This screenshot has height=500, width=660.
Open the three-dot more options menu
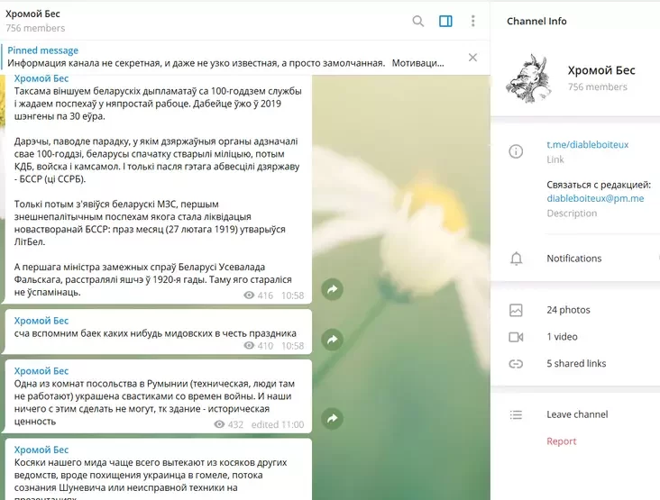473,22
